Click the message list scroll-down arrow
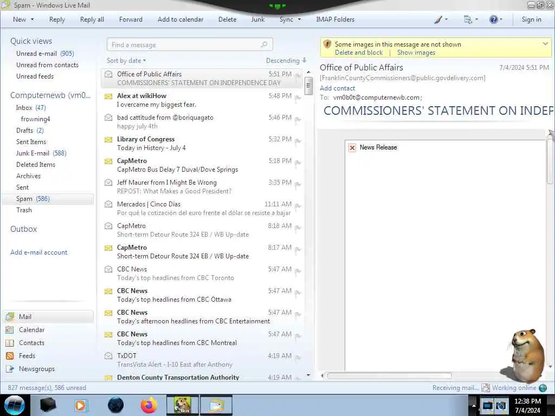This screenshot has height=416, width=555. click(308, 375)
